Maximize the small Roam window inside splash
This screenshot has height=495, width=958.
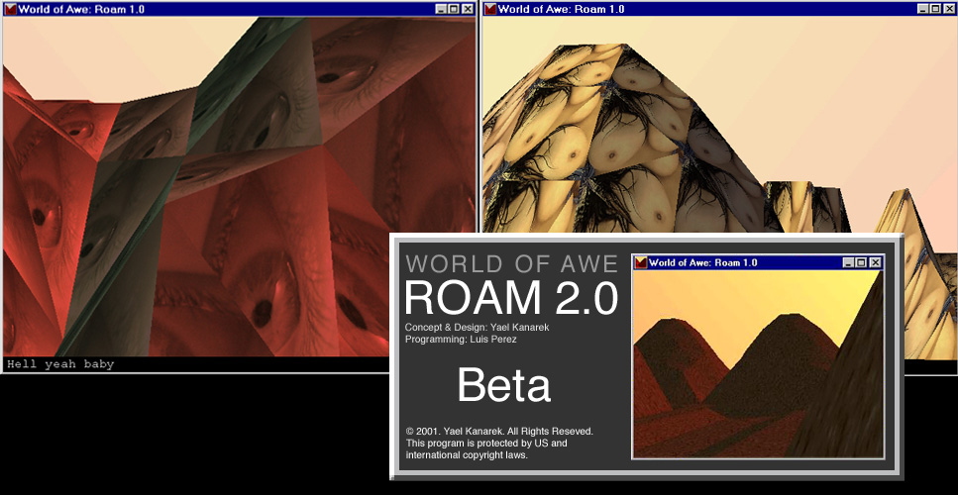(x=860, y=262)
